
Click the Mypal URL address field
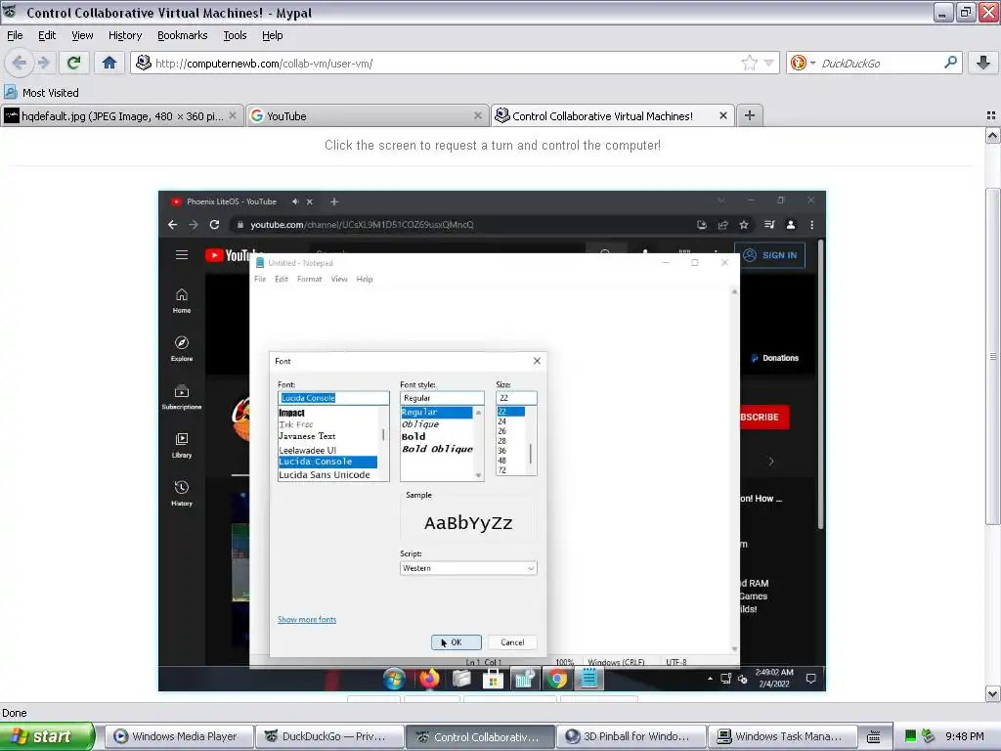click(x=446, y=63)
